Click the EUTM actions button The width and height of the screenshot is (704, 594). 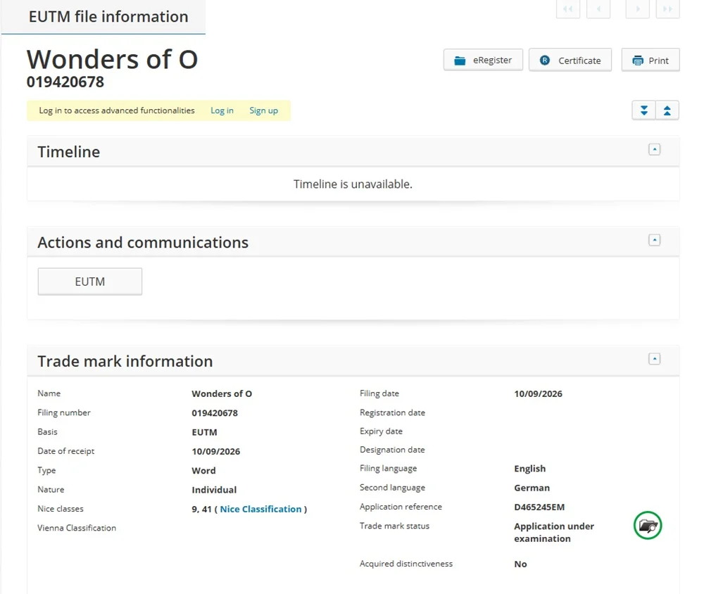[x=90, y=282]
